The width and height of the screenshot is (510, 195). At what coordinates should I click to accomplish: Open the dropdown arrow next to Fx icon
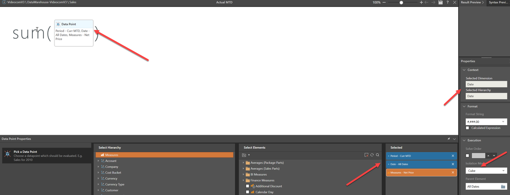(x=249, y=155)
